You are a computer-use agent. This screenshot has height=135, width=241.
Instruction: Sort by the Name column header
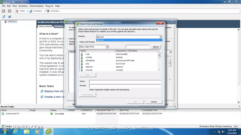[97, 51]
